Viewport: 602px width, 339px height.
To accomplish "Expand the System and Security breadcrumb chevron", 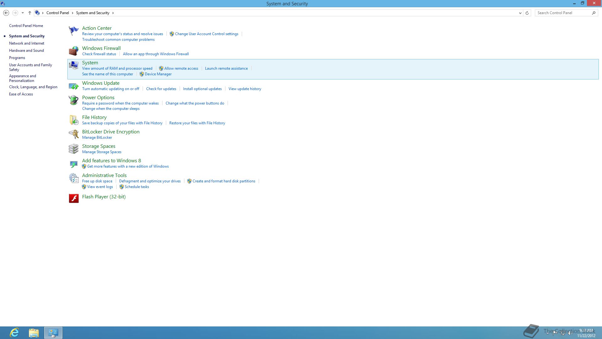I will coord(113,13).
